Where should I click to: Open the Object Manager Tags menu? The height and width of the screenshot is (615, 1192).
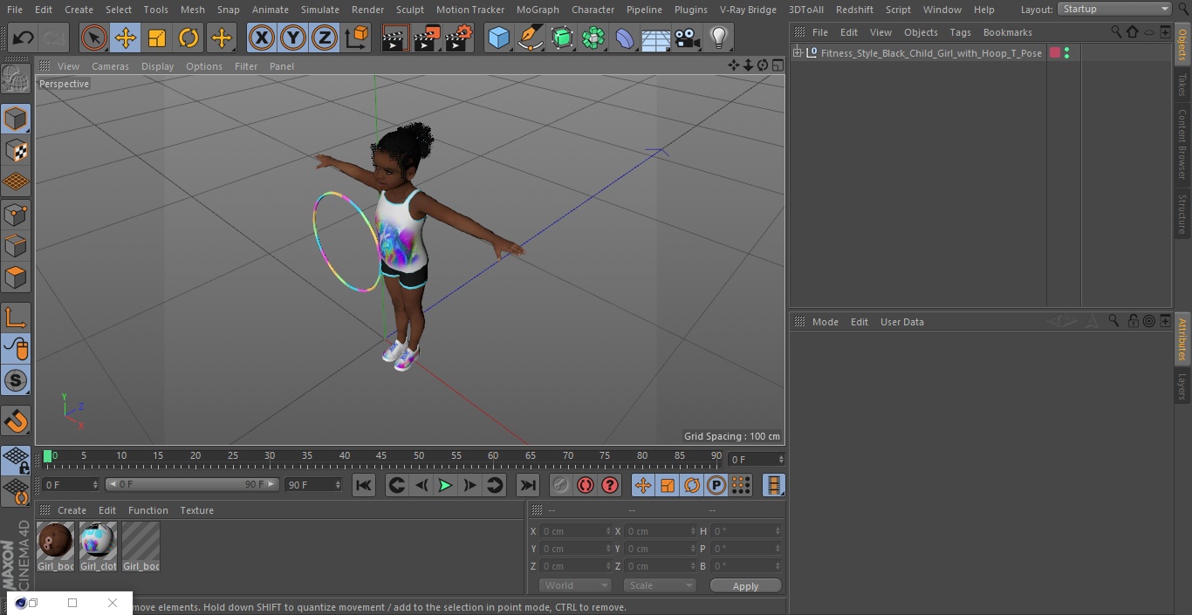pos(960,32)
